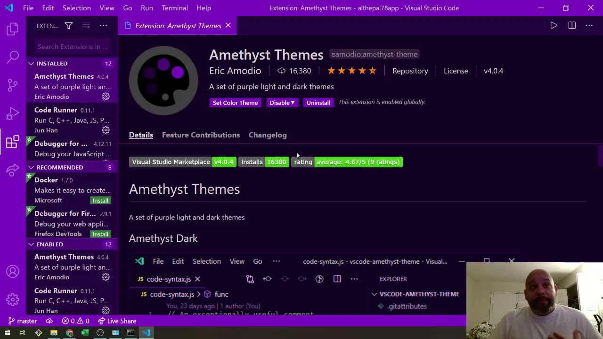Open the Manage gear in activity bar
The height and width of the screenshot is (339, 603).
click(x=13, y=299)
